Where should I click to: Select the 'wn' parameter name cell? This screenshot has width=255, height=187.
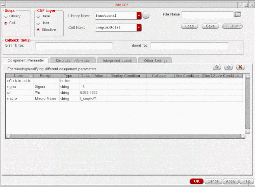20,93
